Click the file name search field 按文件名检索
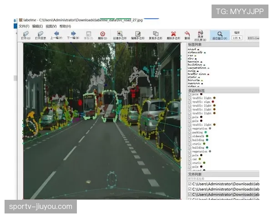Image resolution: width=273 pixels, height=218 pixels. pos(223,179)
